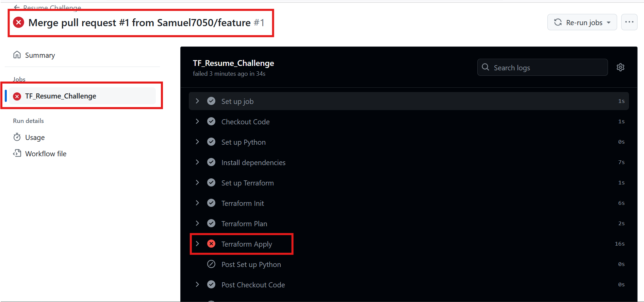Image resolution: width=644 pixels, height=302 pixels.
Task: Click the skipped icon for Post Set up Python
Action: 211,264
